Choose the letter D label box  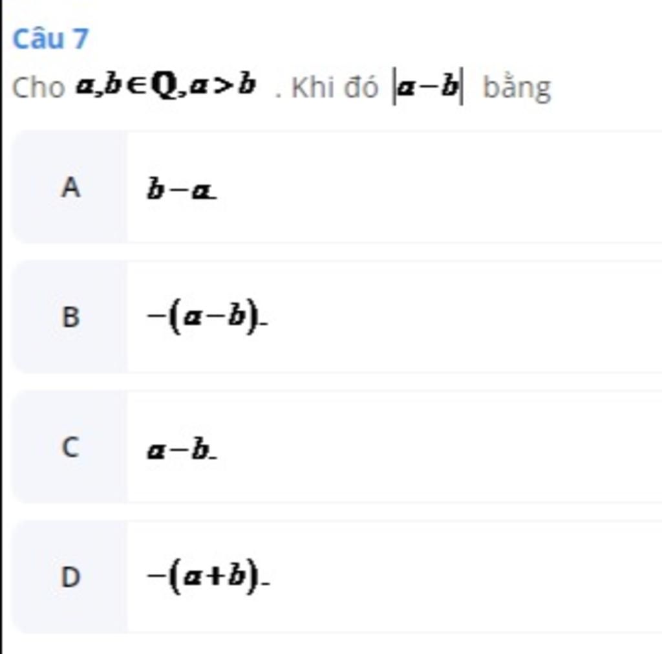click(x=70, y=577)
